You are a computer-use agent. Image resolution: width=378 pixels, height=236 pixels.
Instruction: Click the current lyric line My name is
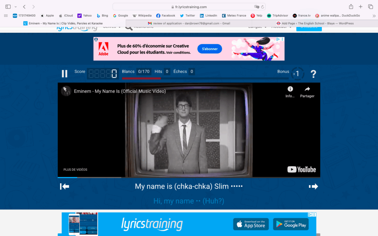pos(189,186)
